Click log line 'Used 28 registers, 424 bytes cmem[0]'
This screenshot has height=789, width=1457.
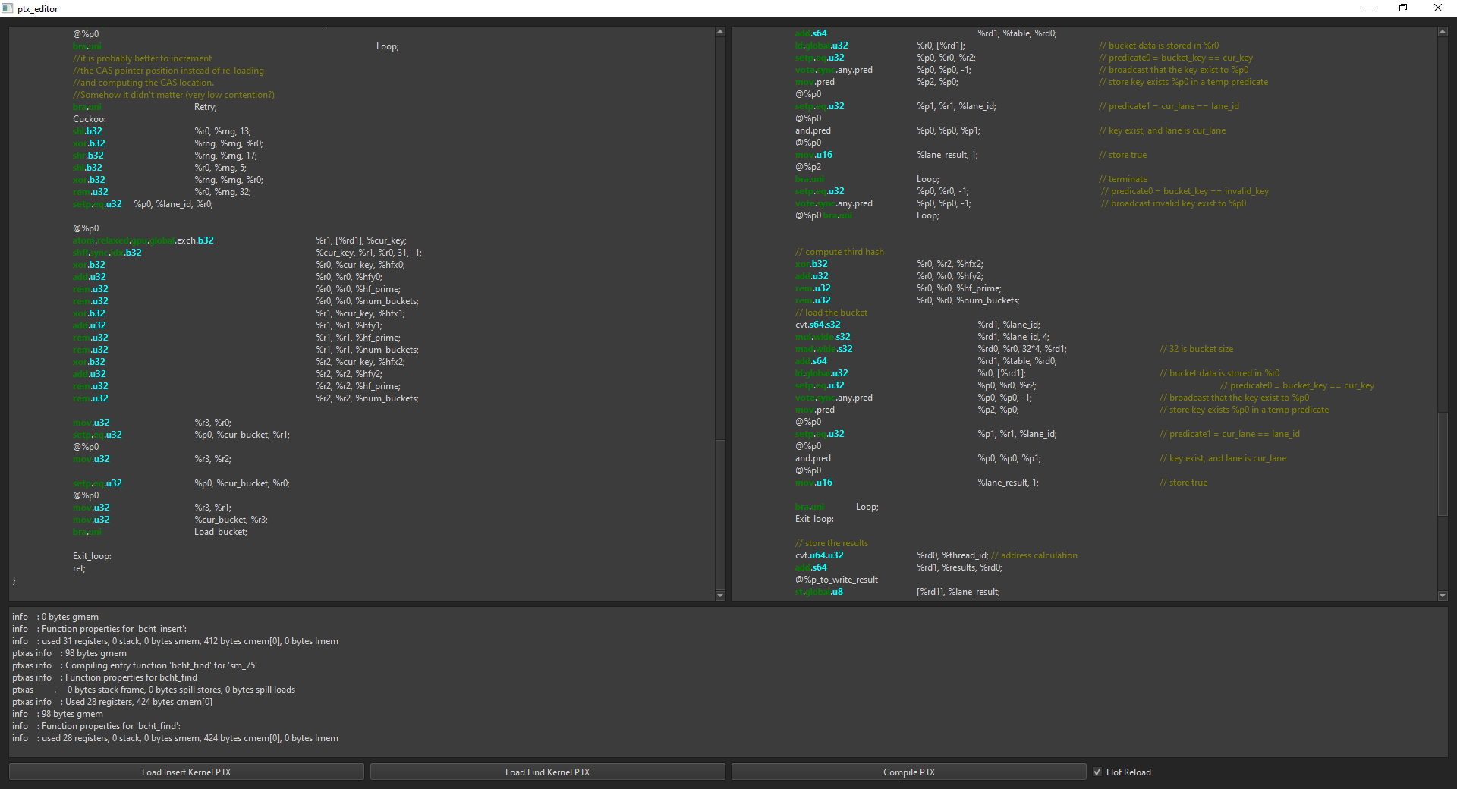[112, 702]
